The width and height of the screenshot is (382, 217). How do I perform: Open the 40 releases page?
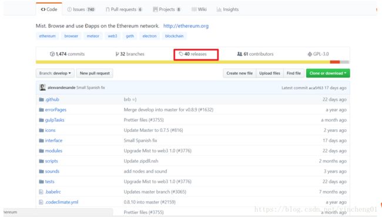193,54
